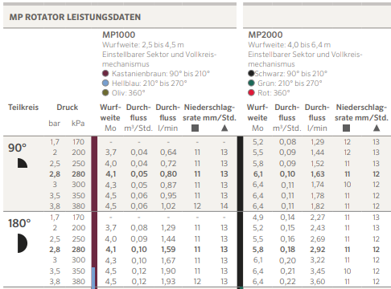Select the MP2000 column heading
Image resolution: width=391 pixels, height=289 pixels.
pyautogui.click(x=265, y=35)
